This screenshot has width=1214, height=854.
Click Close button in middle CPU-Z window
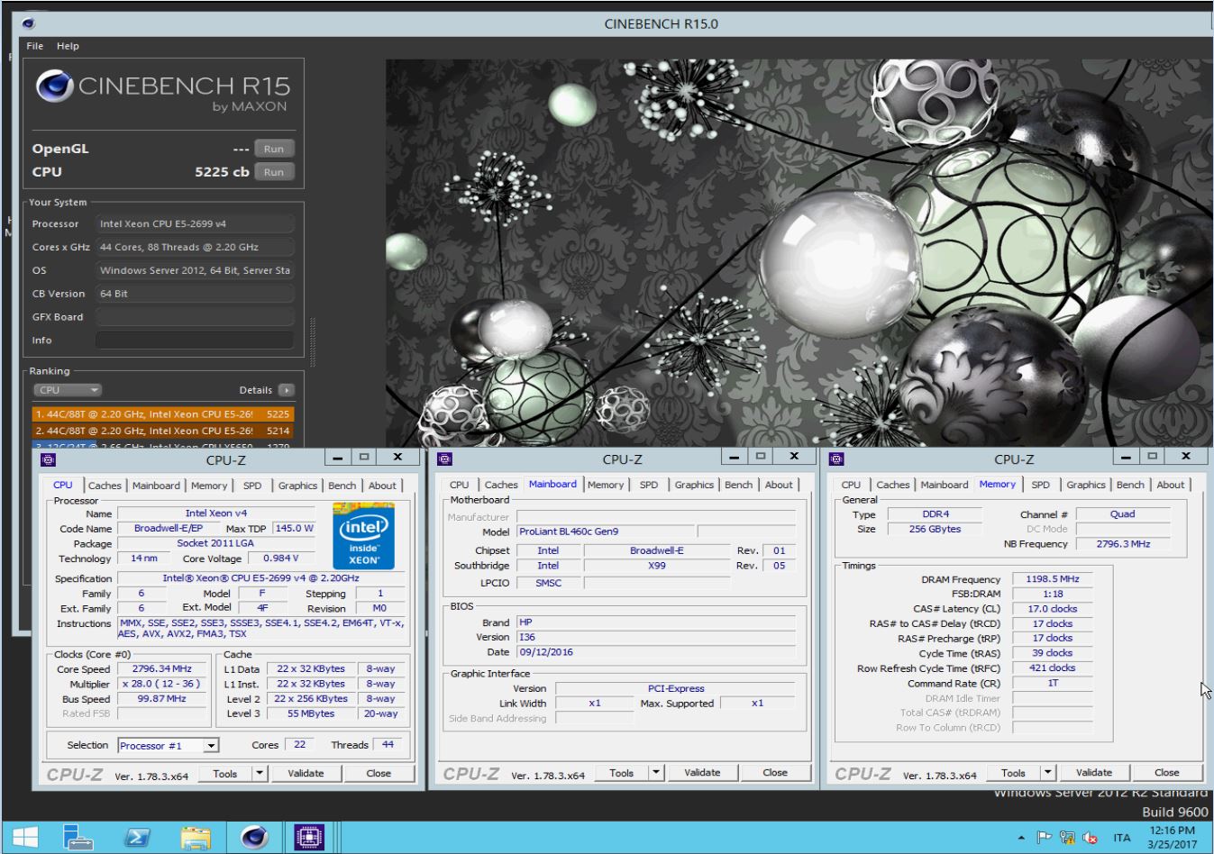[775, 773]
